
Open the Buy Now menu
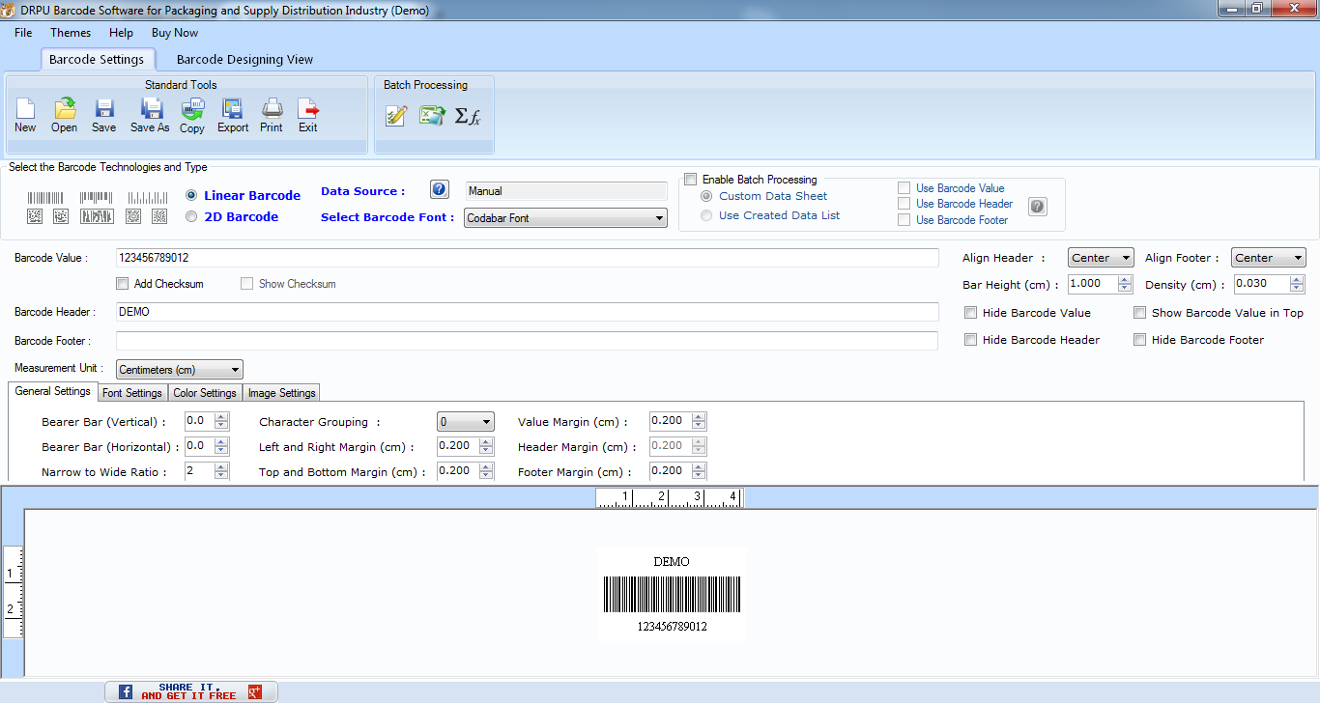(175, 33)
